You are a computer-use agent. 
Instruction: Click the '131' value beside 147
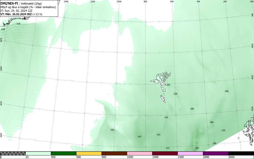click(x=158, y=135)
